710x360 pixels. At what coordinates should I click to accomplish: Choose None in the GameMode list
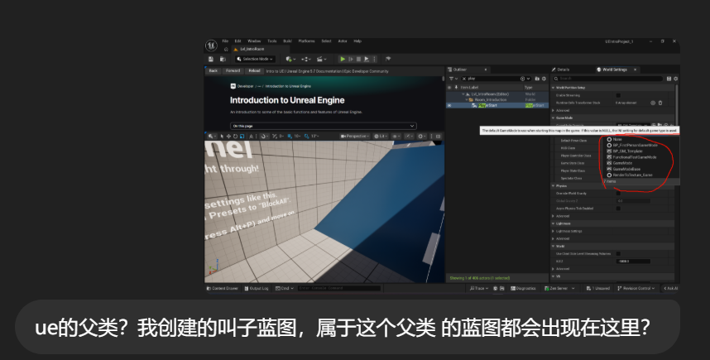(x=617, y=140)
